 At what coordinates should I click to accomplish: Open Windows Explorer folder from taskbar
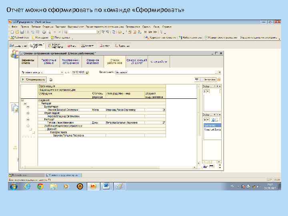54,186
